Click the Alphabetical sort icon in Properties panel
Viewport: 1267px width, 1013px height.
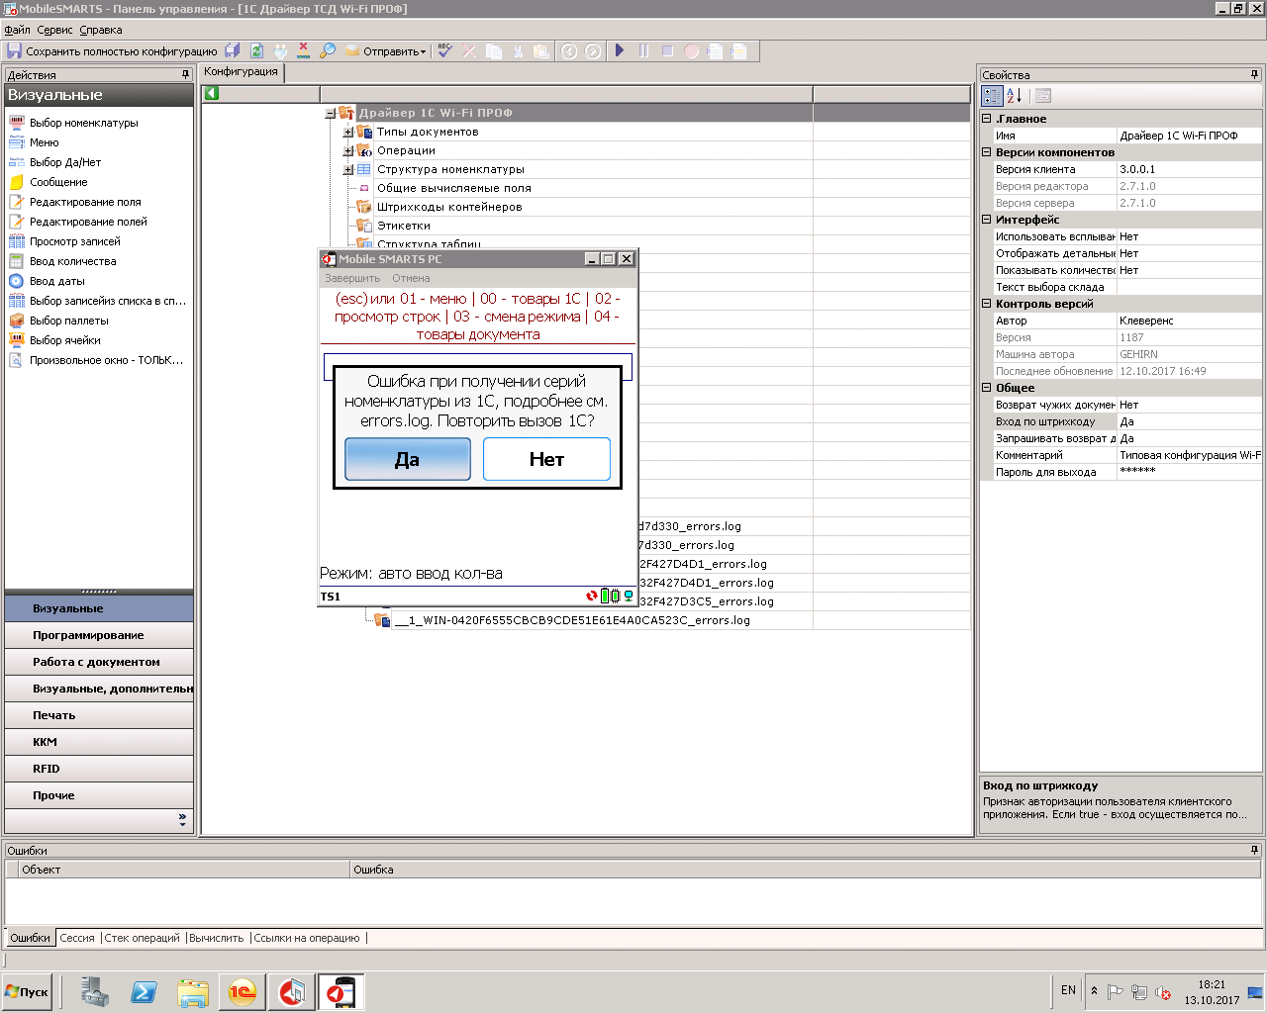pyautogui.click(x=1014, y=96)
